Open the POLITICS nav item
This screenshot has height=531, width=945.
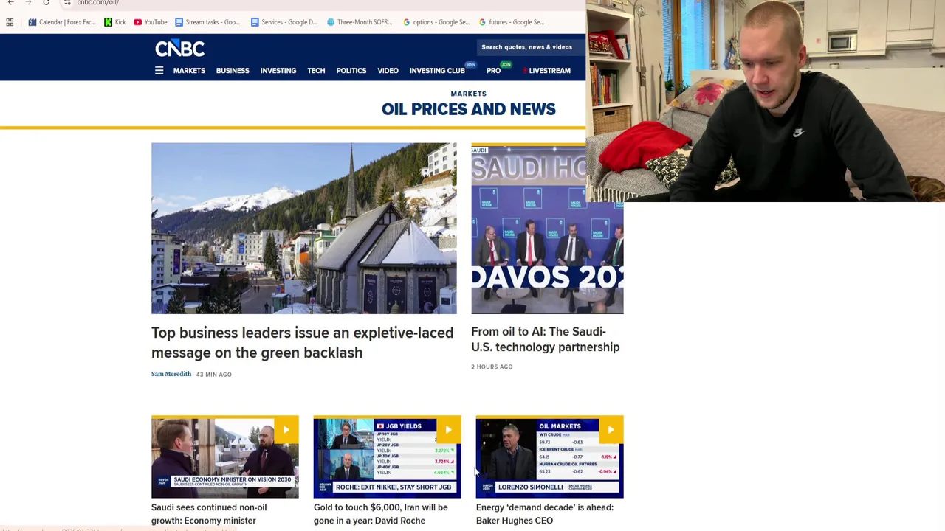click(x=351, y=71)
